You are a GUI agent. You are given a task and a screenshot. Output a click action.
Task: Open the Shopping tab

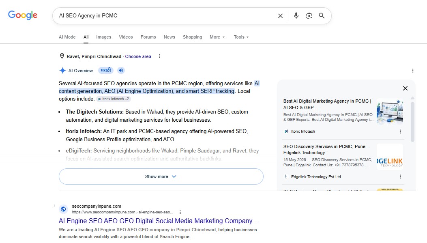[192, 37]
